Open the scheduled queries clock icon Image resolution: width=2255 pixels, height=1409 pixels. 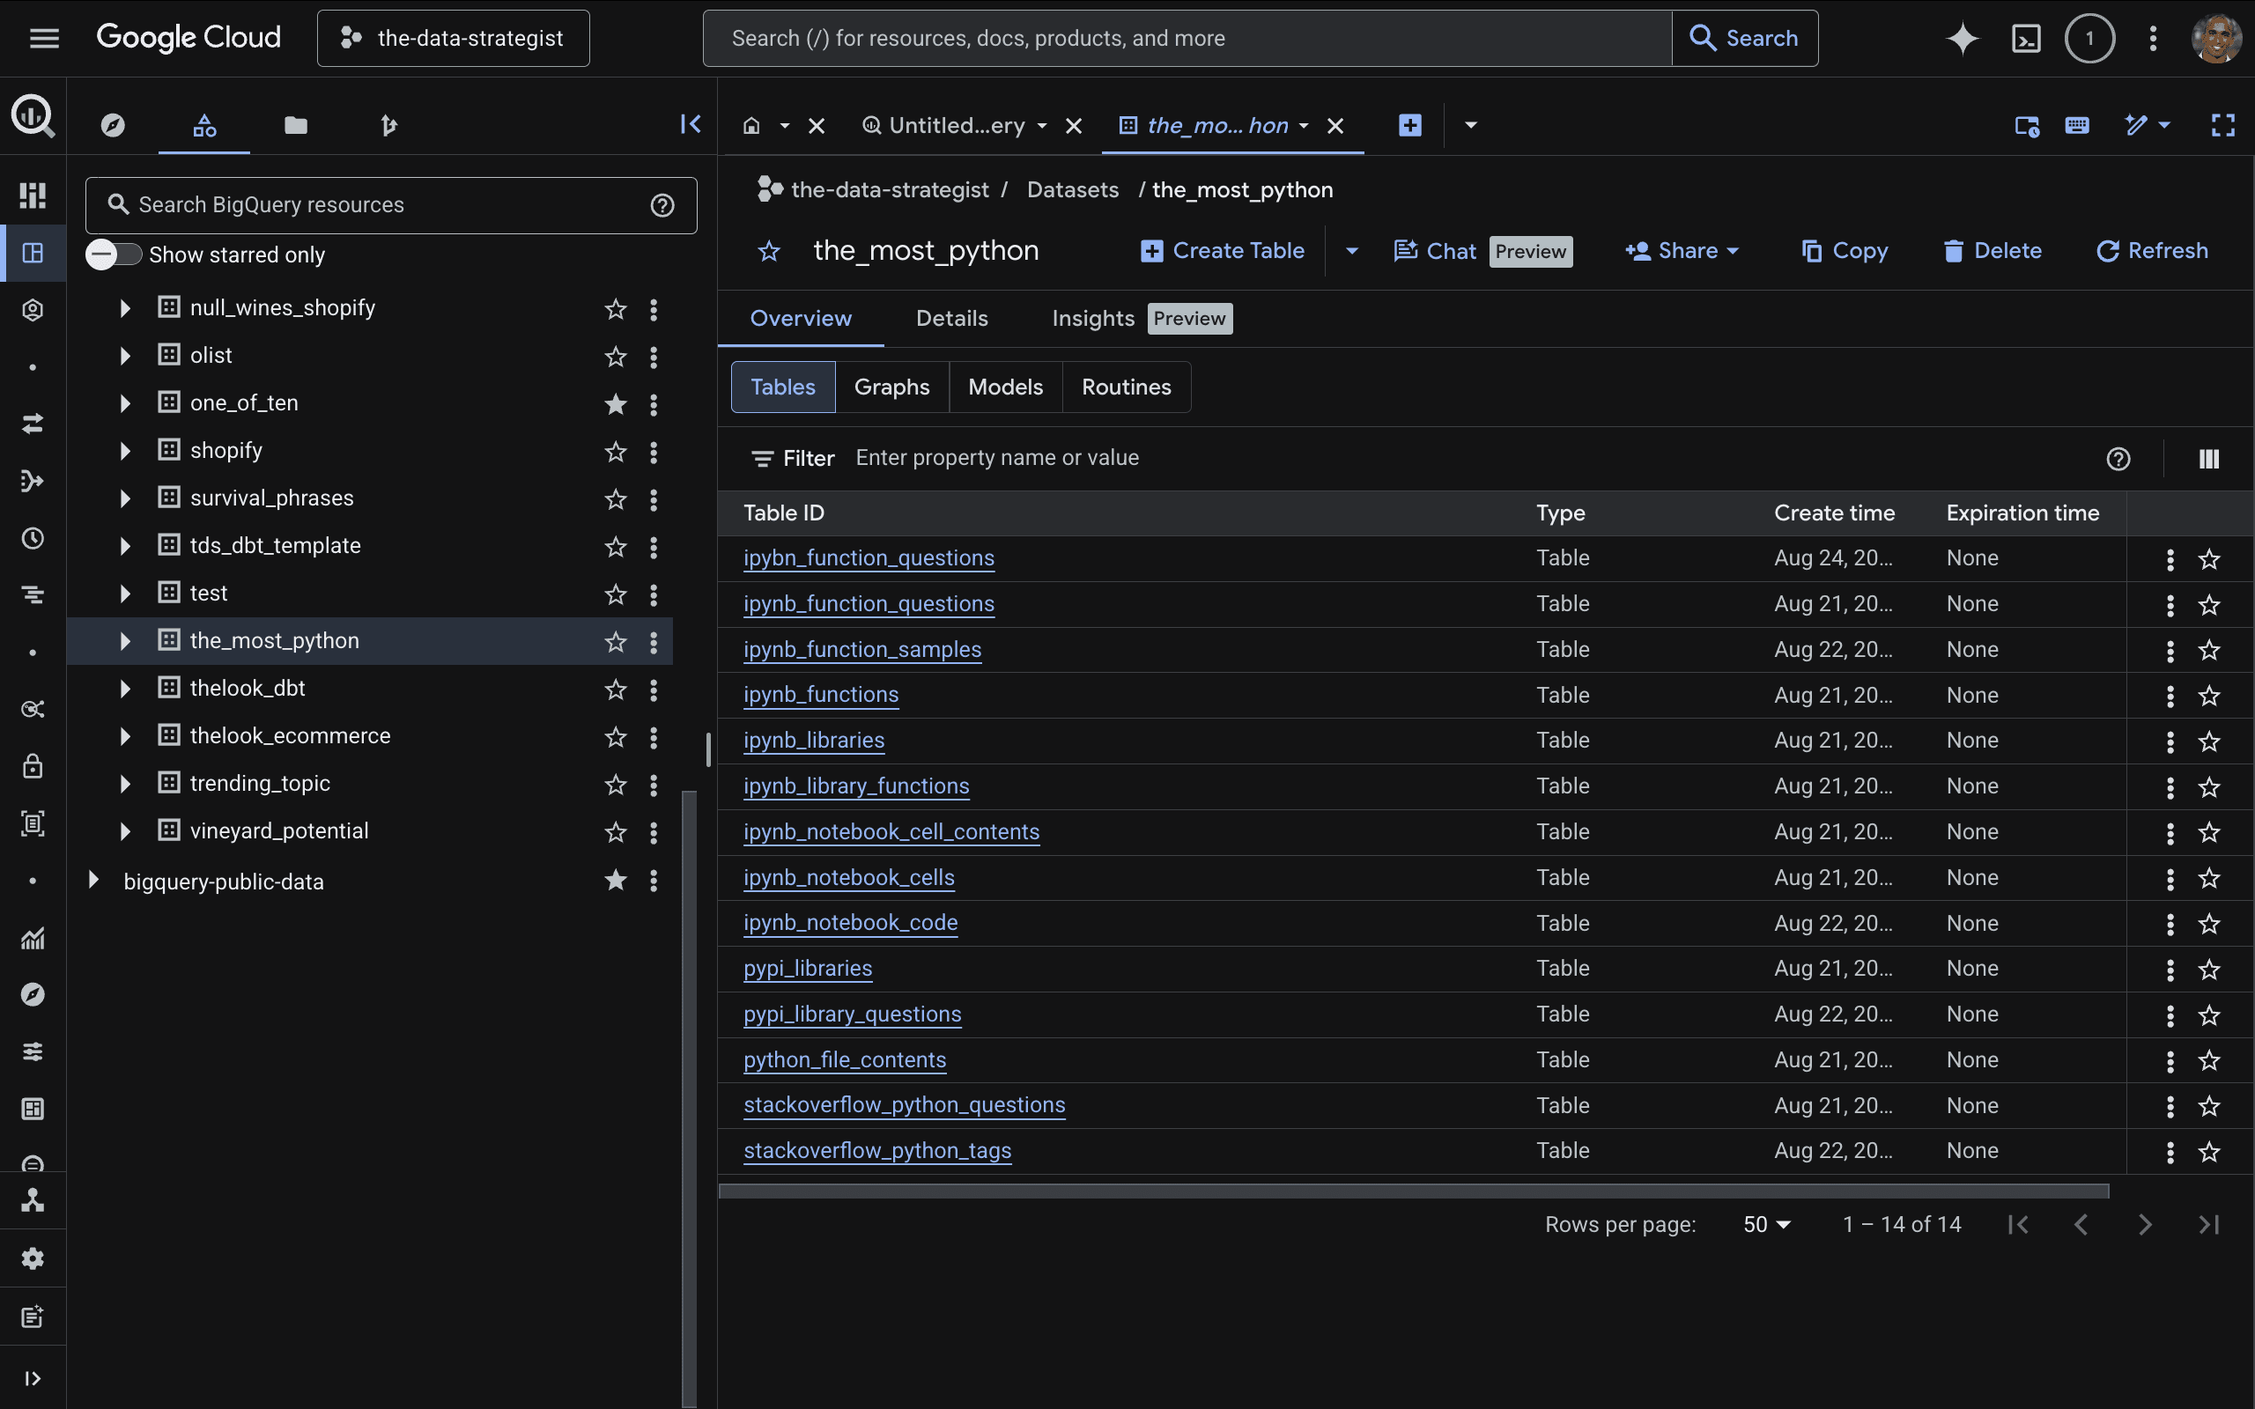click(33, 538)
